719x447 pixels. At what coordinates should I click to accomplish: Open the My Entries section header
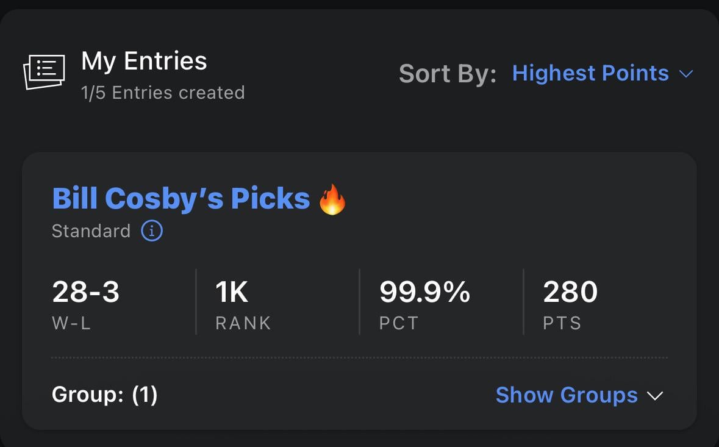click(x=144, y=61)
